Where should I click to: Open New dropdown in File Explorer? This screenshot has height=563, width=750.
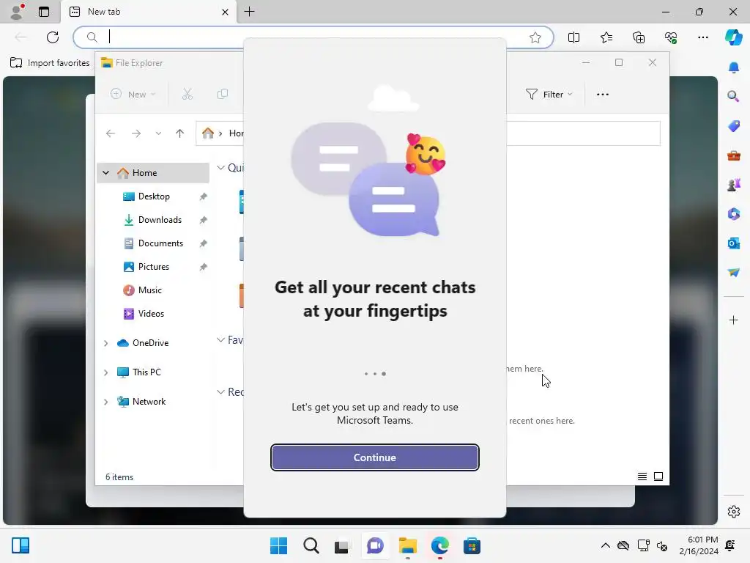click(133, 95)
